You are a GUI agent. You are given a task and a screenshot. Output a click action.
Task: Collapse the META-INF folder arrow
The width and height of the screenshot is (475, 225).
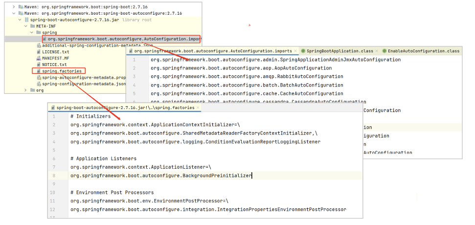click(x=26, y=26)
